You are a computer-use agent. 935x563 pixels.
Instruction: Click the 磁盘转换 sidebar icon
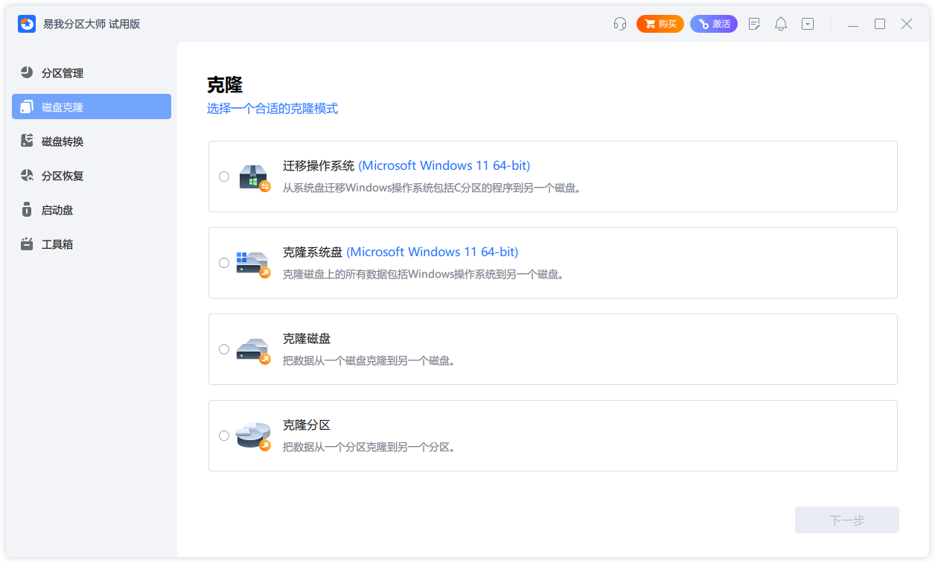coord(28,141)
